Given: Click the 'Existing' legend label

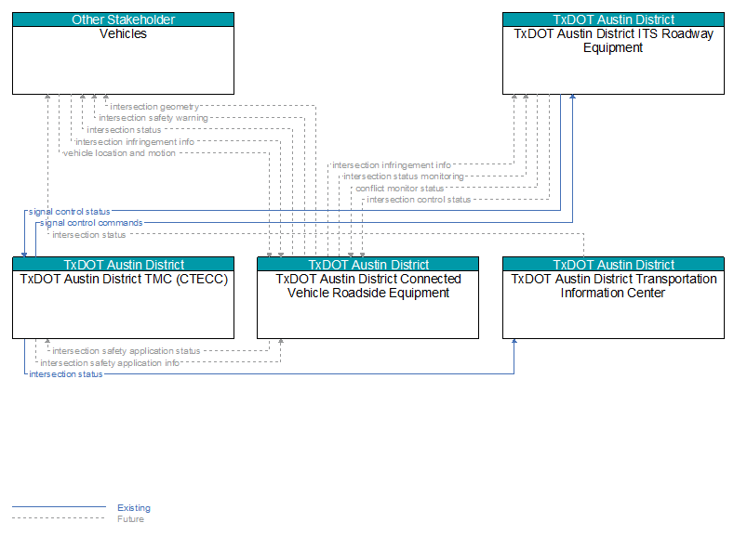Looking at the screenshot, I should tap(134, 507).
